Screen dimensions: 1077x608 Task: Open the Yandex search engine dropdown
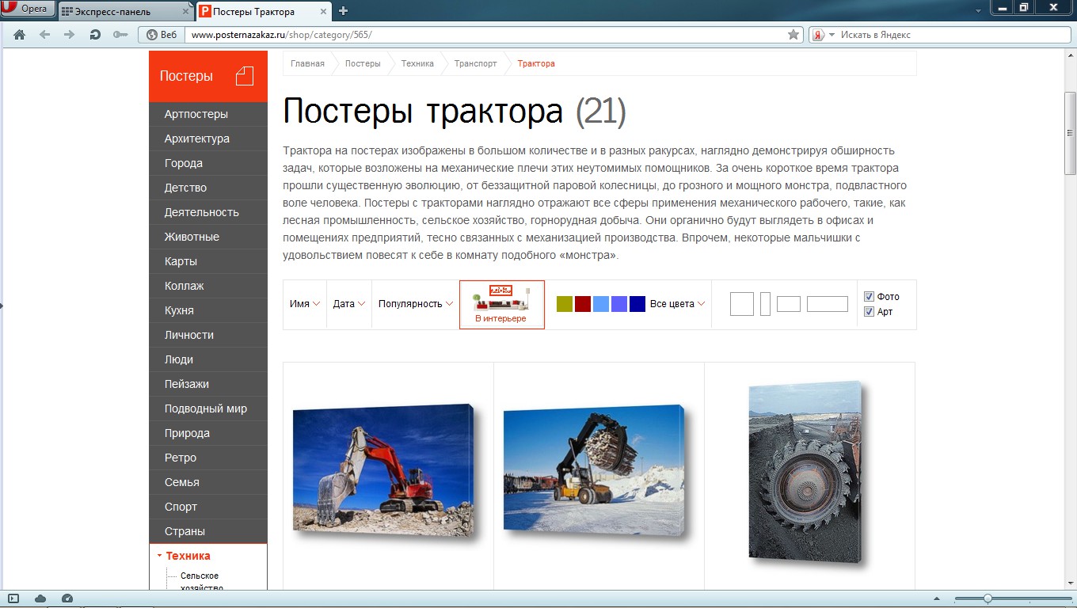[824, 35]
